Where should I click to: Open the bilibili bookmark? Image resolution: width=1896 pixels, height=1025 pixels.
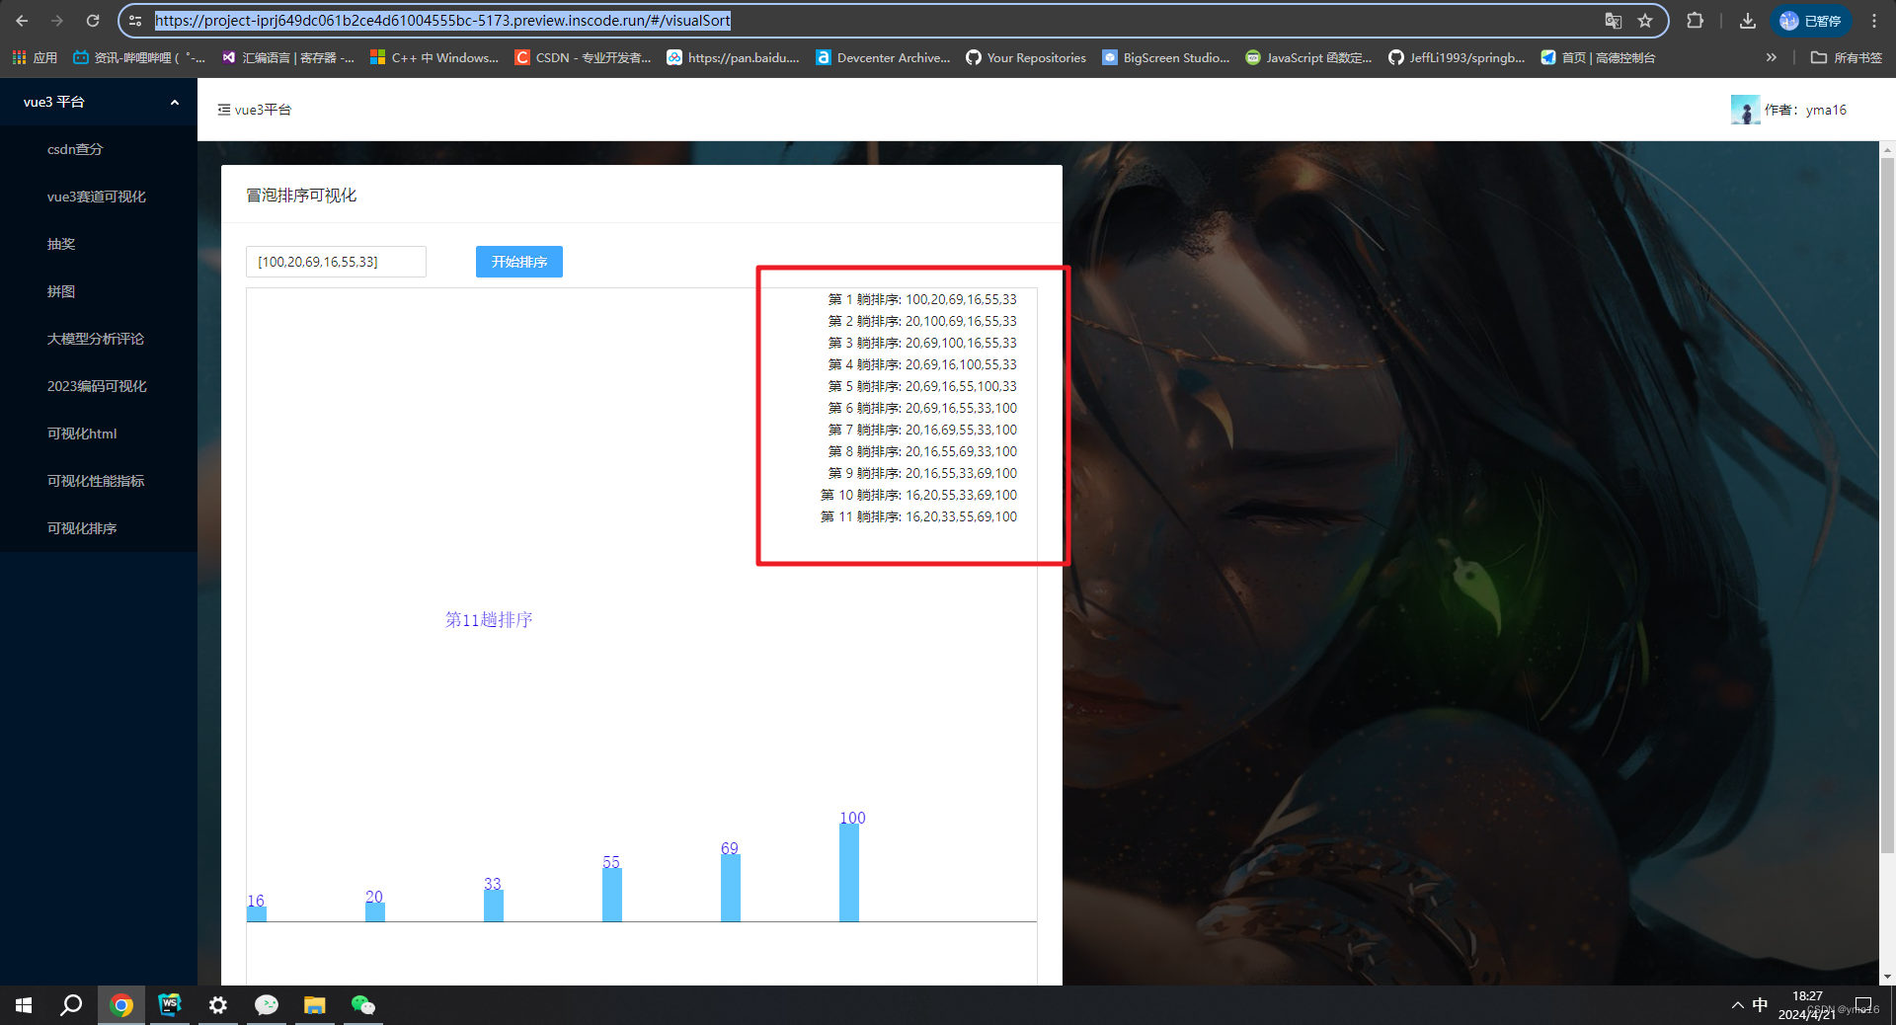138,58
